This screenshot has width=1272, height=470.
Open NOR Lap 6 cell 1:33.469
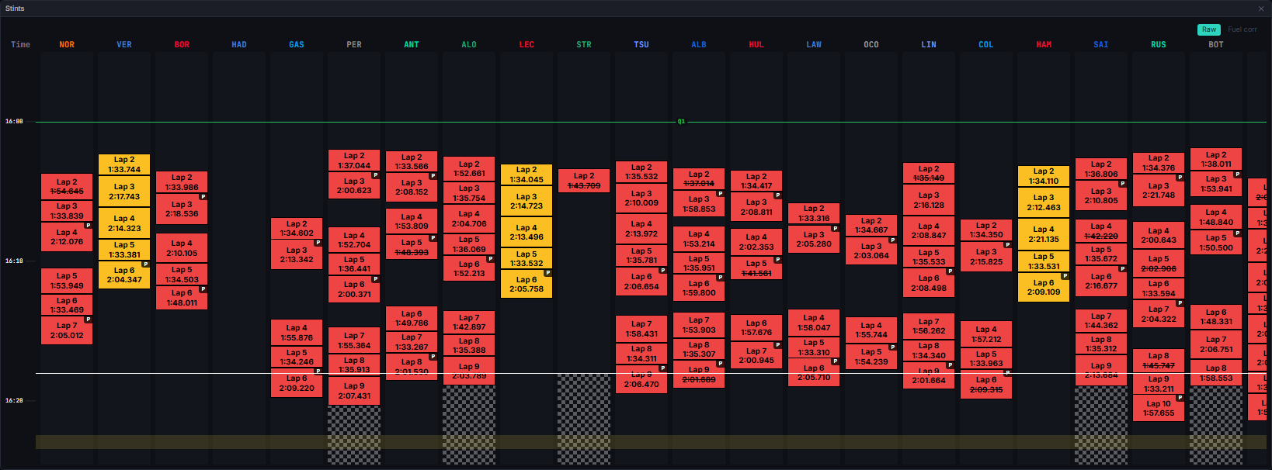(x=67, y=305)
